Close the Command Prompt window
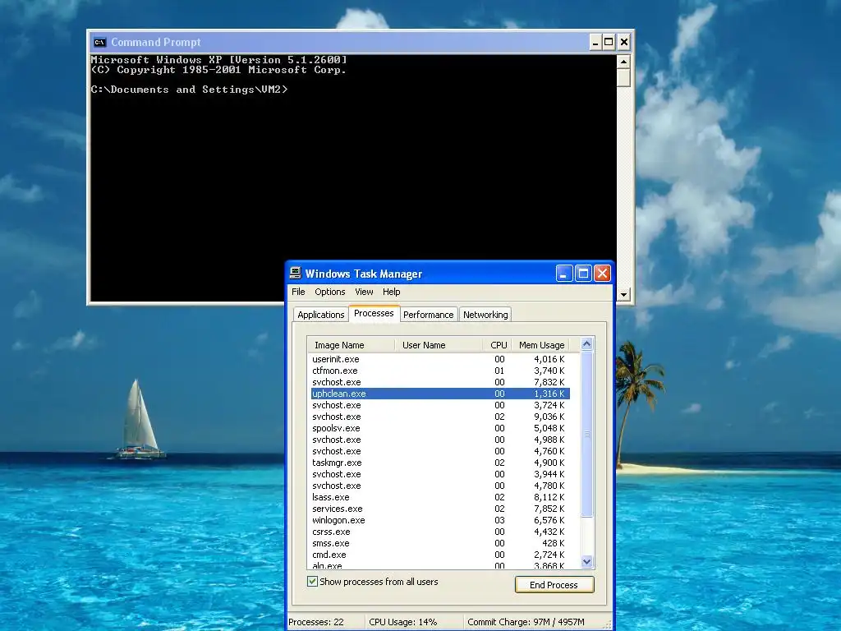This screenshot has width=841, height=631. 624,42
